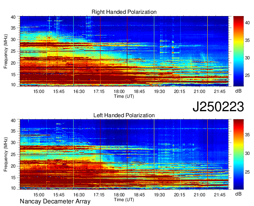Image resolution: width=254 pixels, height=206 pixels.
Task: Click the 18:00 tick under Right Handed plot
Action: pos(119,91)
